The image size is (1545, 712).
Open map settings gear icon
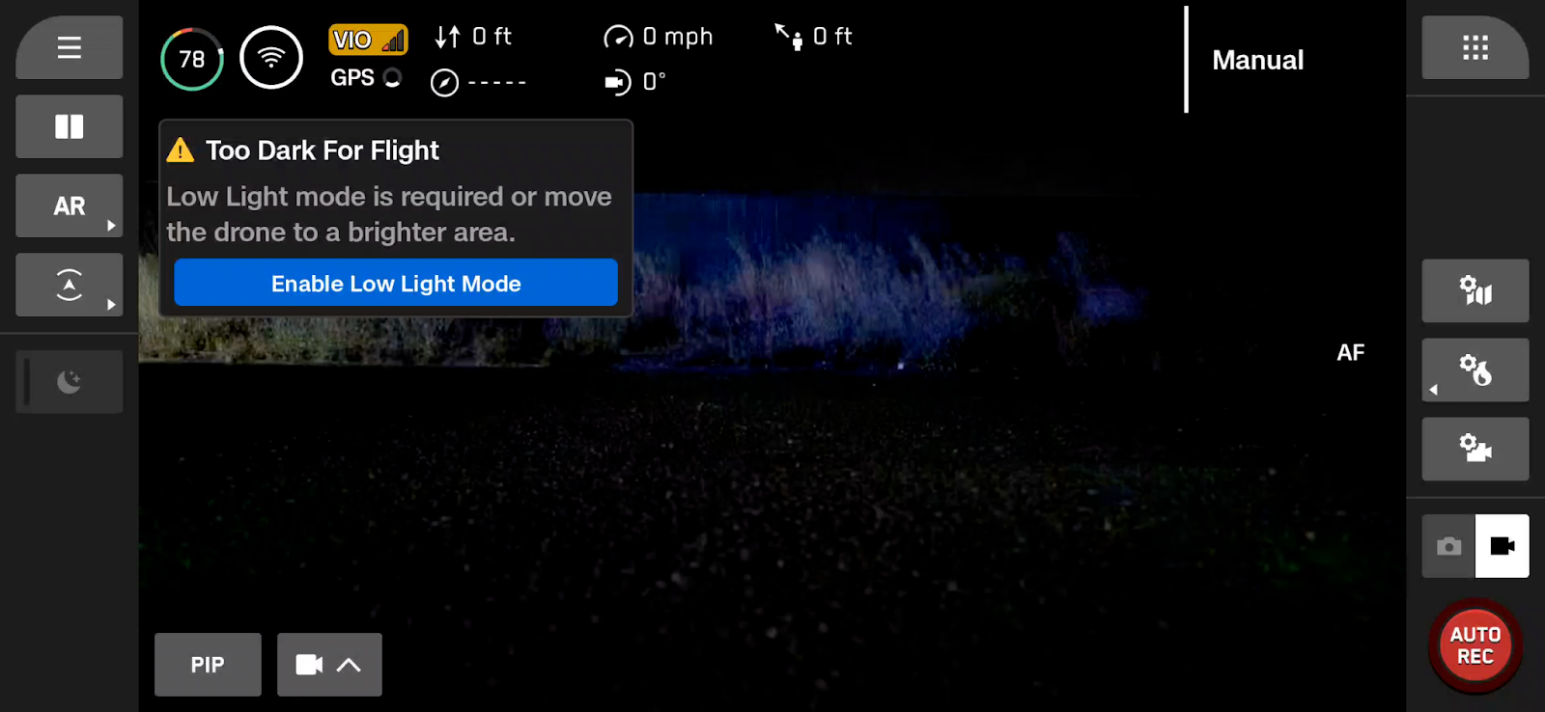point(1475,290)
